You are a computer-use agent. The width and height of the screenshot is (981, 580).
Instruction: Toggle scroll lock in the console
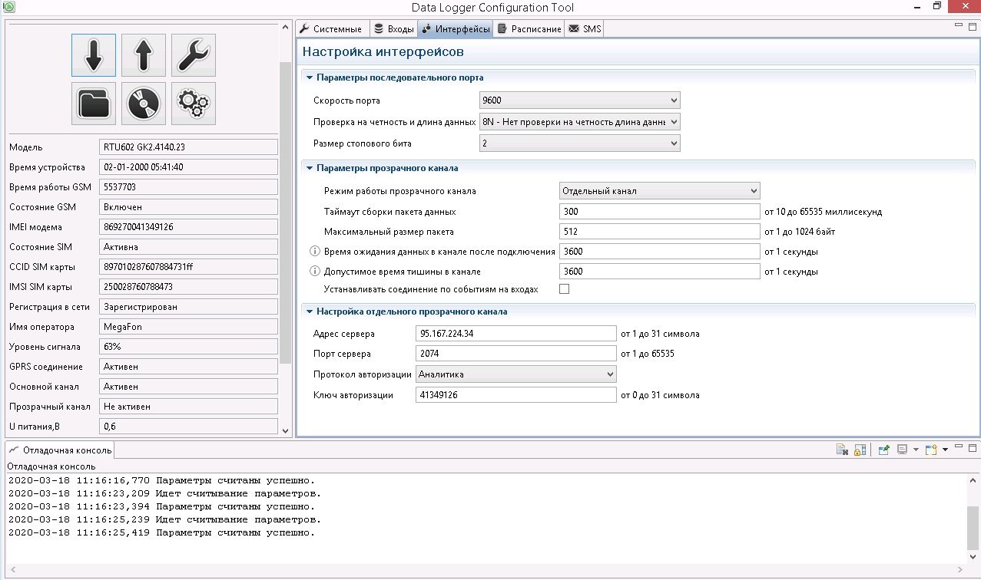click(860, 450)
